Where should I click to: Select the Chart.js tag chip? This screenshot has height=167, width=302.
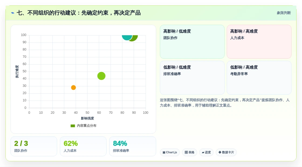click(x=170, y=152)
